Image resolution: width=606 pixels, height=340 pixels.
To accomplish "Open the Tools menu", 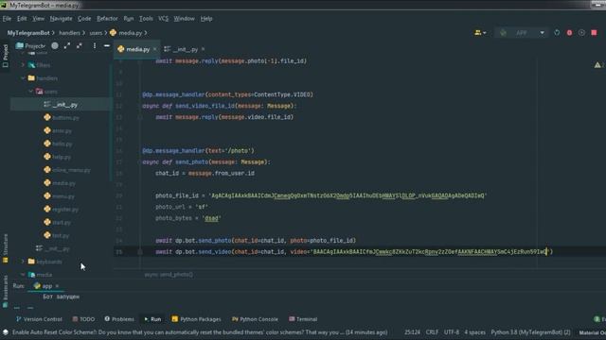I will tap(146, 19).
